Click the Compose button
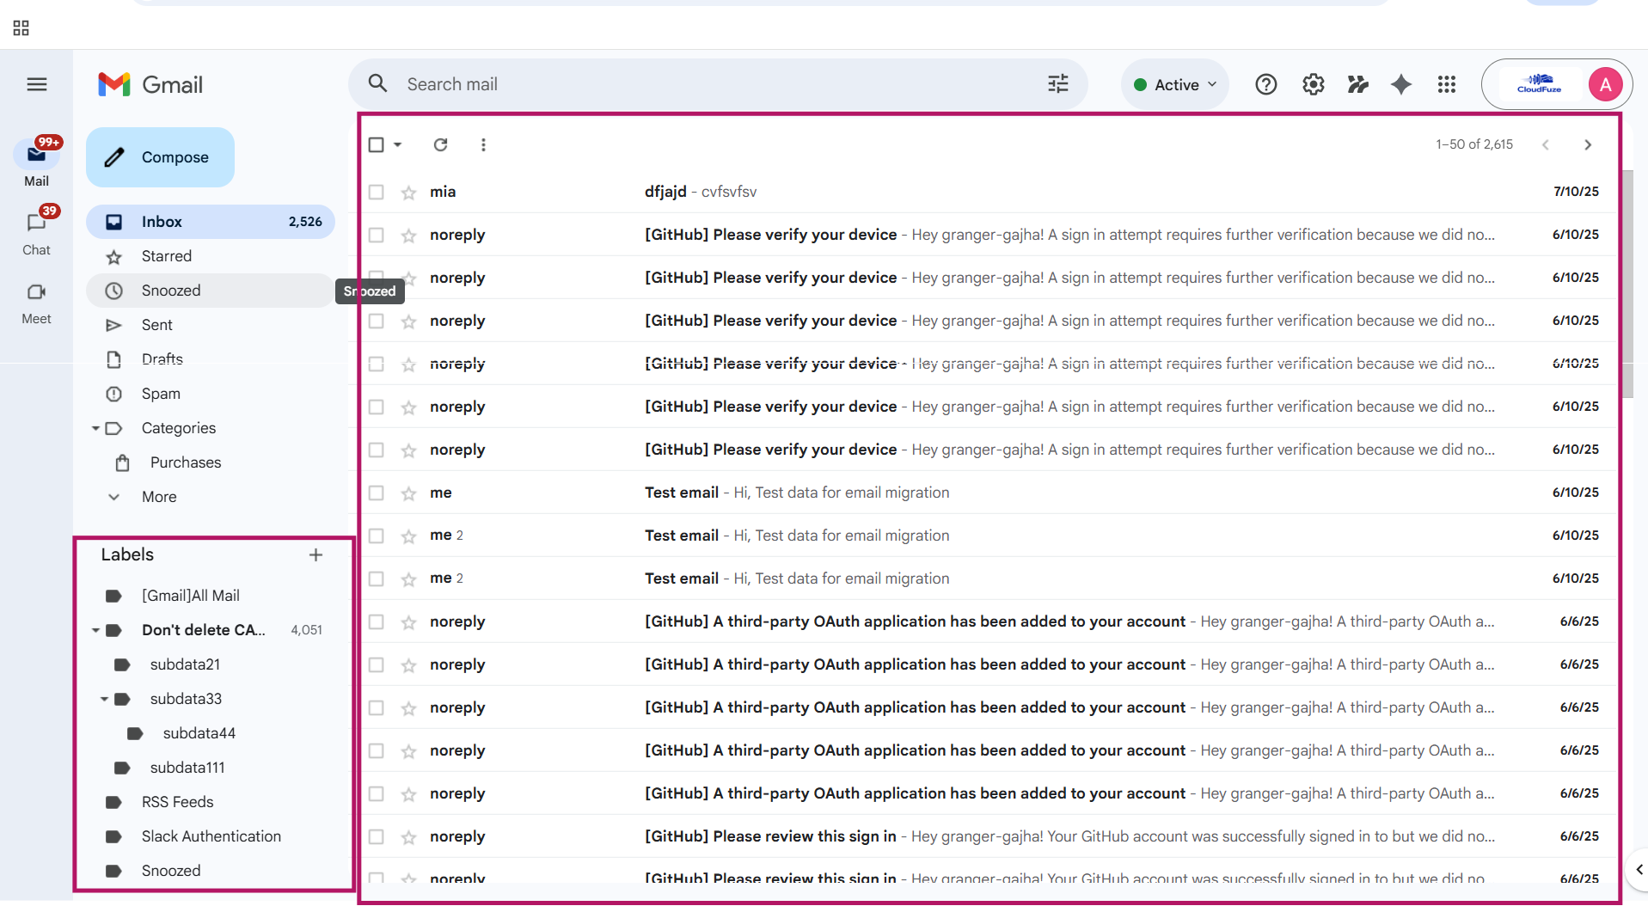Screen dimensions: 1648x906 point(160,157)
